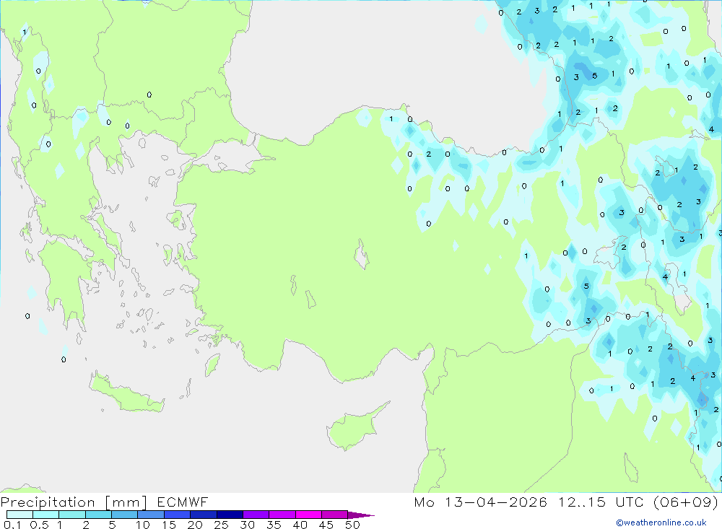Viewport: 722px width, 529px height.
Task: Click the '0.5' legend scale label
Action: click(39, 525)
